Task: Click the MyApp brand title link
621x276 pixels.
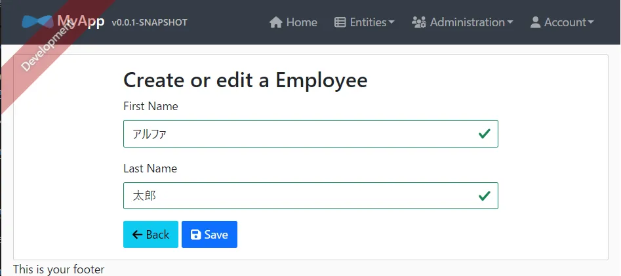Action: click(x=81, y=21)
